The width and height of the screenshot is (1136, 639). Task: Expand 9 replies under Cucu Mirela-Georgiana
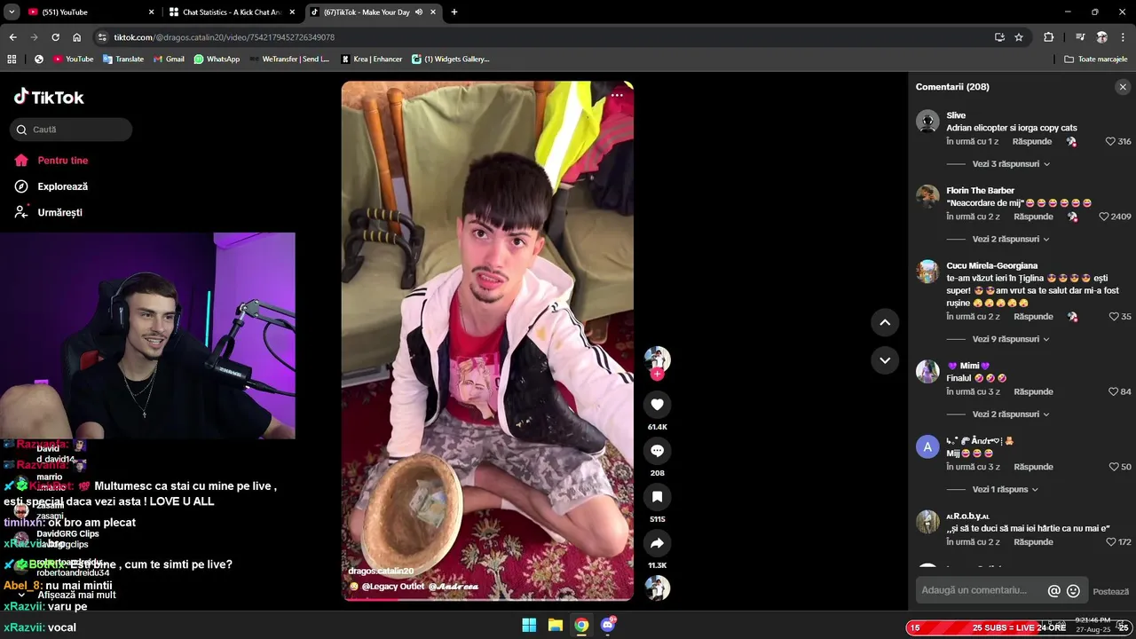click(x=1011, y=339)
